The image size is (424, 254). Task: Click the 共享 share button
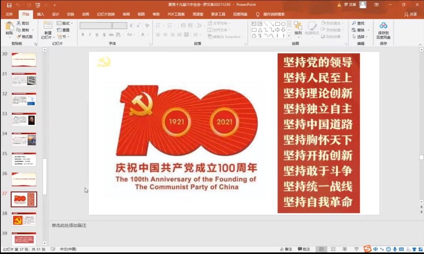[x=410, y=14]
